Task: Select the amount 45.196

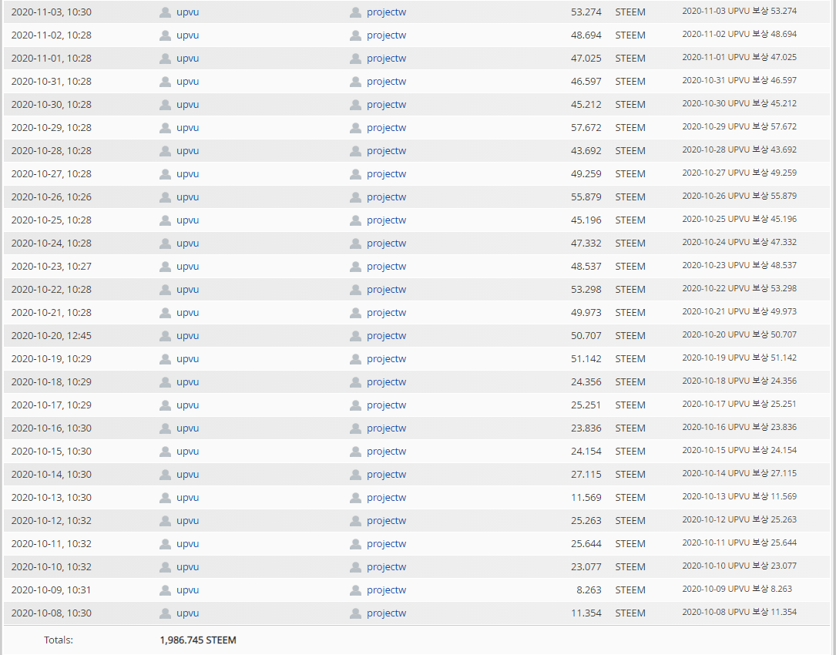Action: coord(586,220)
